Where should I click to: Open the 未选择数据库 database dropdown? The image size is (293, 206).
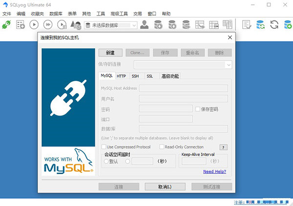pos(111,25)
